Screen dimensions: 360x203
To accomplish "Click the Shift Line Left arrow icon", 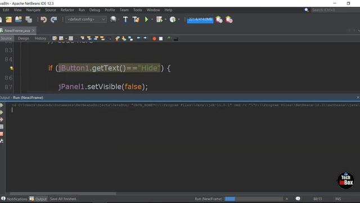I will tap(138, 38).
